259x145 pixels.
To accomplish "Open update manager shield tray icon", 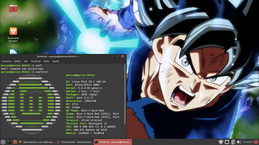I will [x=221, y=142].
